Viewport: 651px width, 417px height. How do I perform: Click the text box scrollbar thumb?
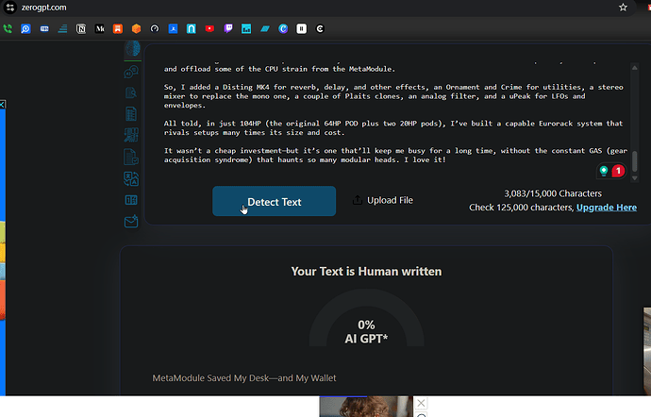[634, 160]
